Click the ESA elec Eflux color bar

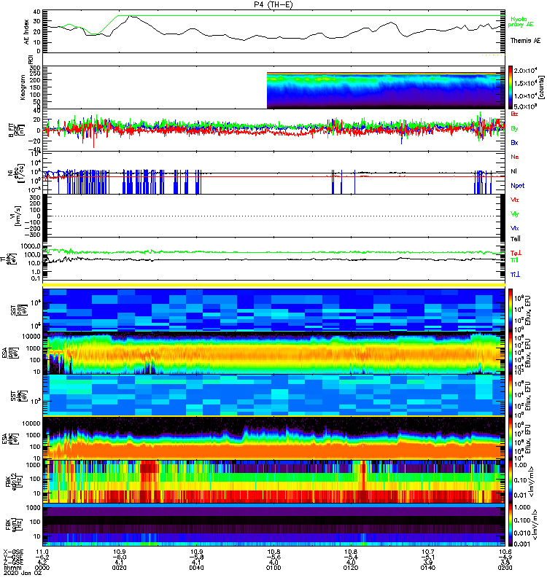[511, 439]
